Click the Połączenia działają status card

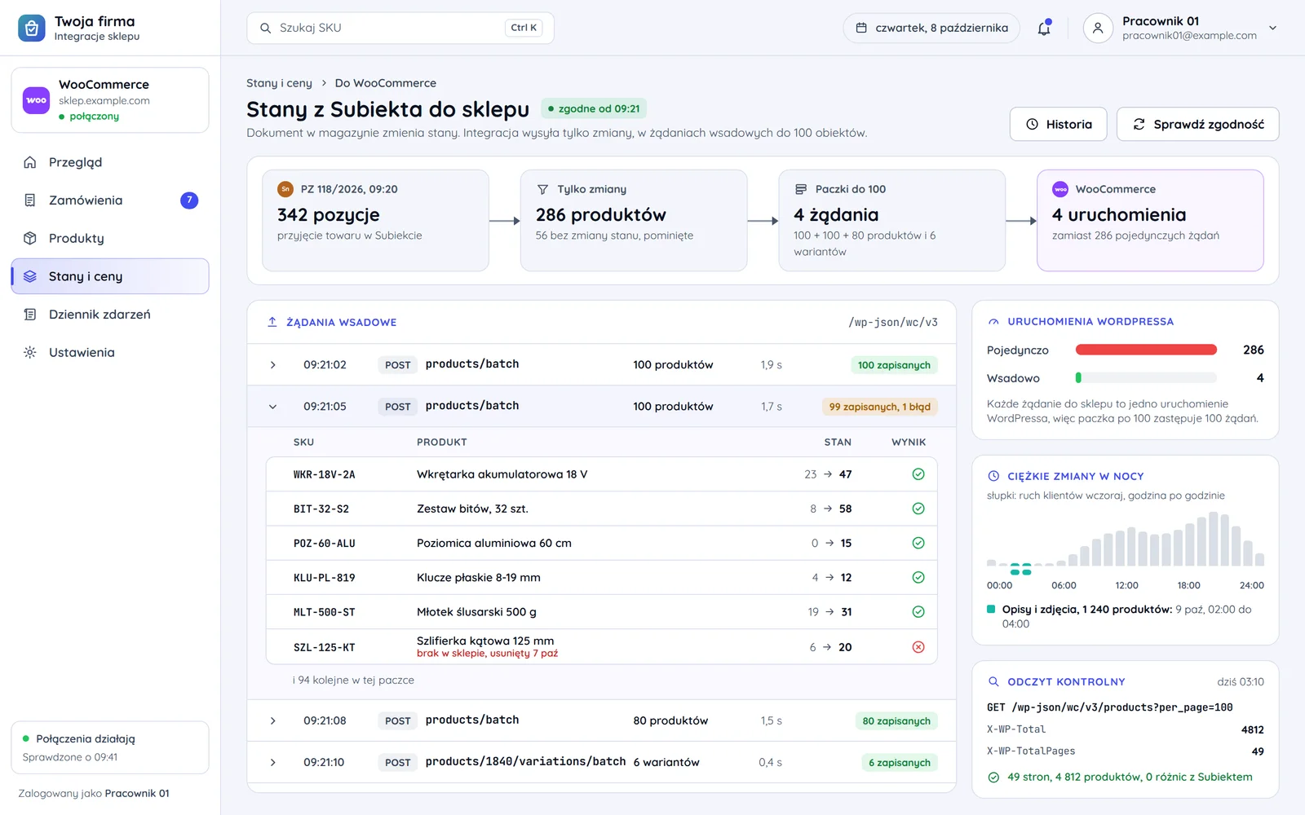[110, 747]
